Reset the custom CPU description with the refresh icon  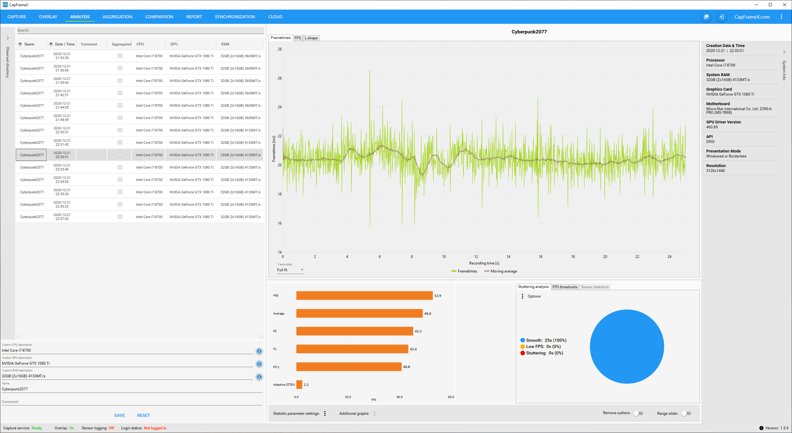coord(259,351)
